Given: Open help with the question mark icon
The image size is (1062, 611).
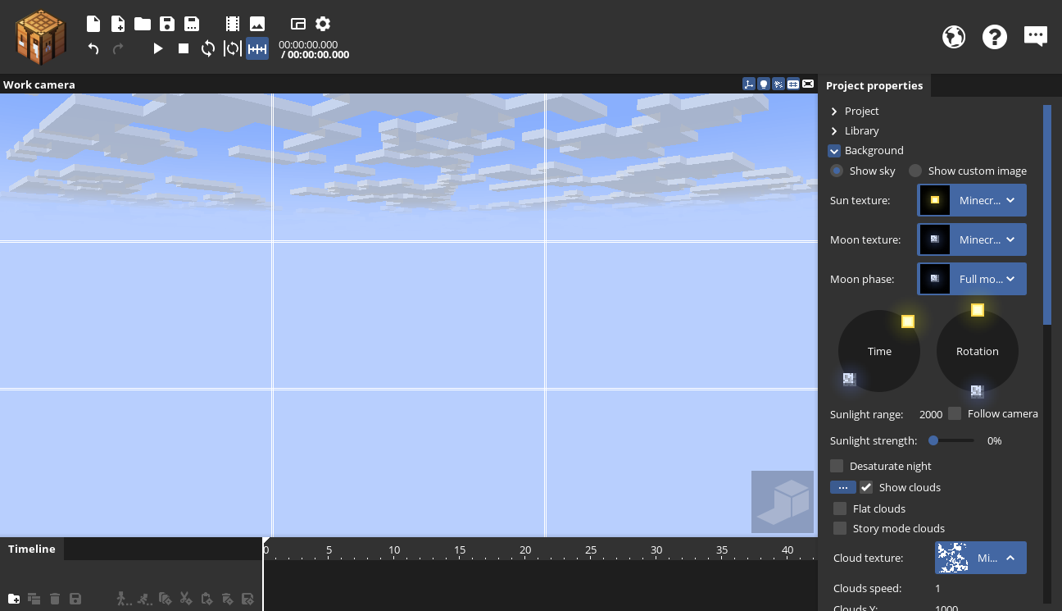Looking at the screenshot, I should pyautogui.click(x=995, y=37).
